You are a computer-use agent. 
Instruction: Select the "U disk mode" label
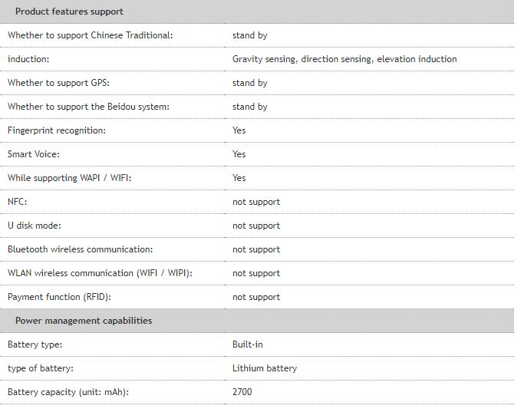click(x=35, y=226)
